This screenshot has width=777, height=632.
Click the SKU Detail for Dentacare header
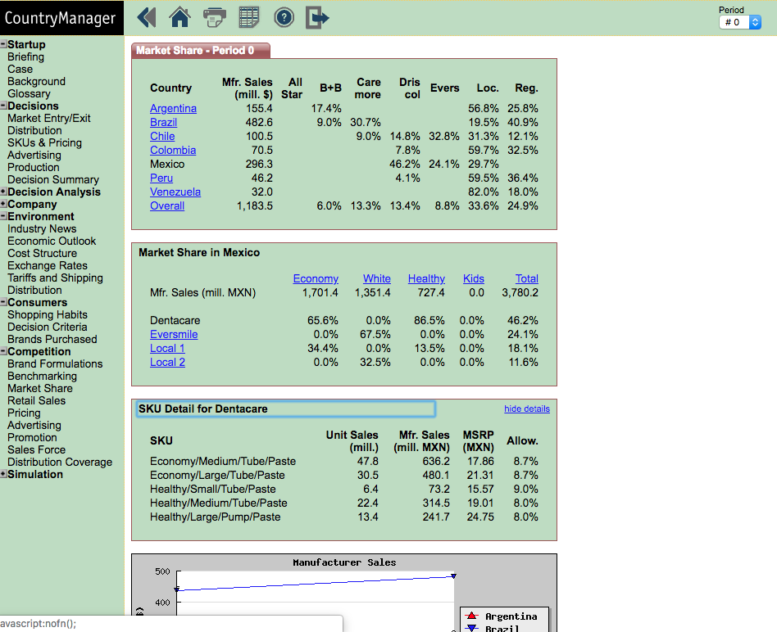(285, 409)
